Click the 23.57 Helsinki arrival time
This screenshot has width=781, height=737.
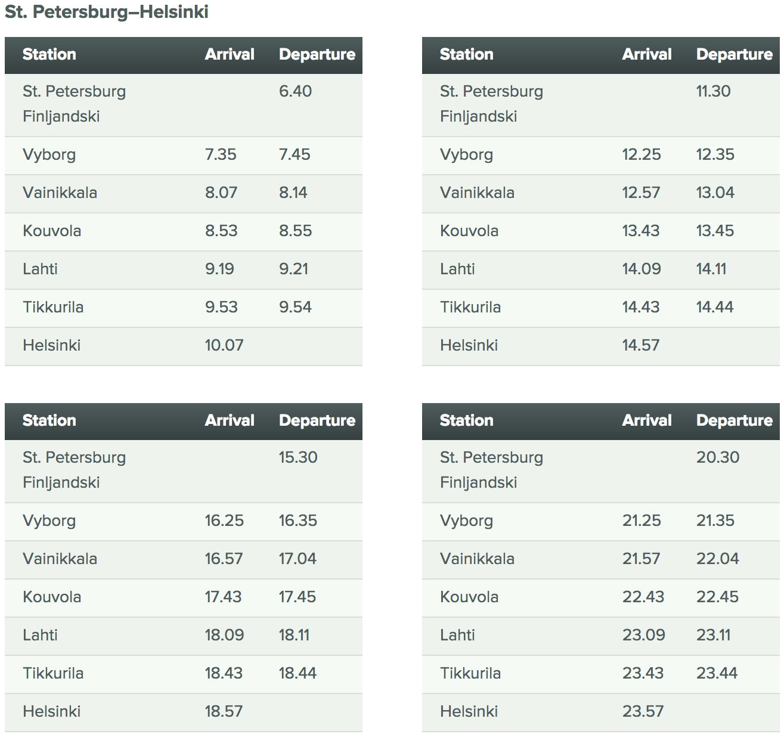coord(643,711)
